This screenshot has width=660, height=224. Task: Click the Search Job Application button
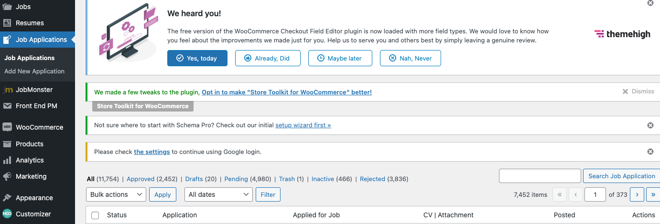621,176
